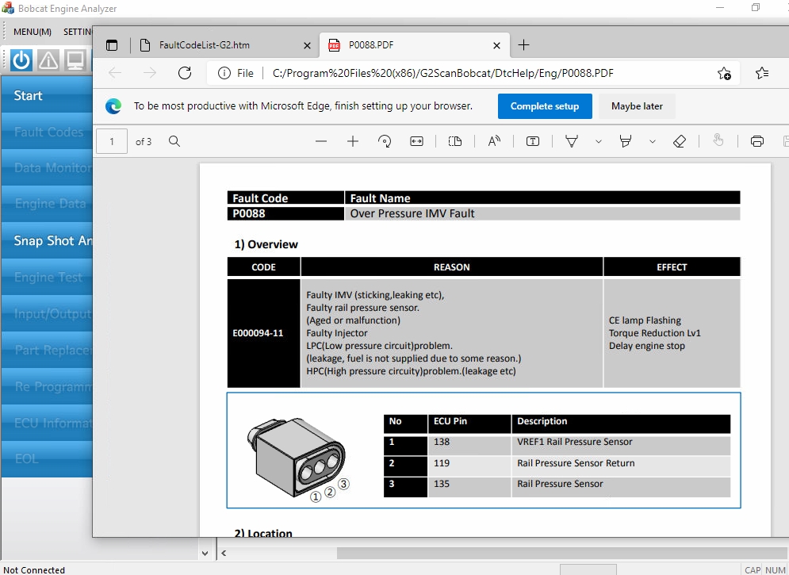
Task: Click the warning triangle Fault Codes icon
Action: [x=48, y=60]
